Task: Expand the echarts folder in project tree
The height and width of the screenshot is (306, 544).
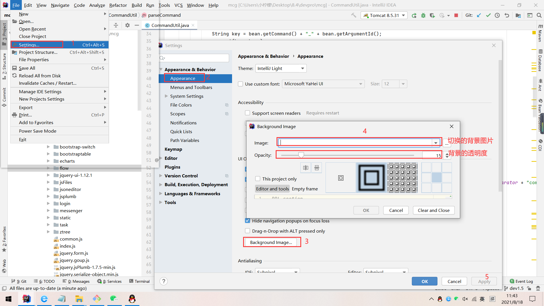Action: 48,161
